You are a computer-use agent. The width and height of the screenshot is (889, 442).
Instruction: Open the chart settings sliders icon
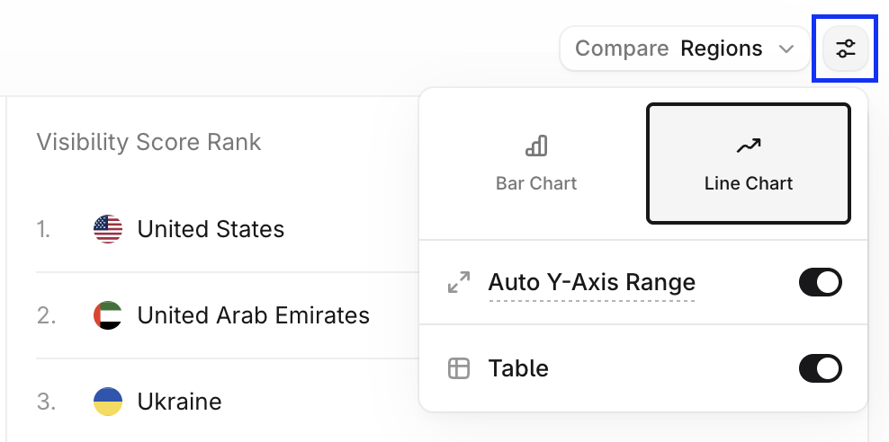845,49
